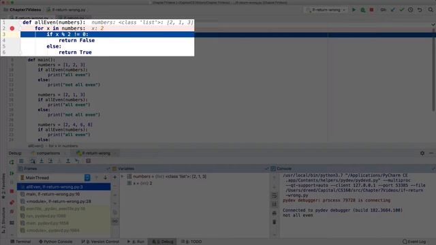Screen dimensions: 436x245
Task: Click the Debug tool window tab
Action: pos(163,242)
